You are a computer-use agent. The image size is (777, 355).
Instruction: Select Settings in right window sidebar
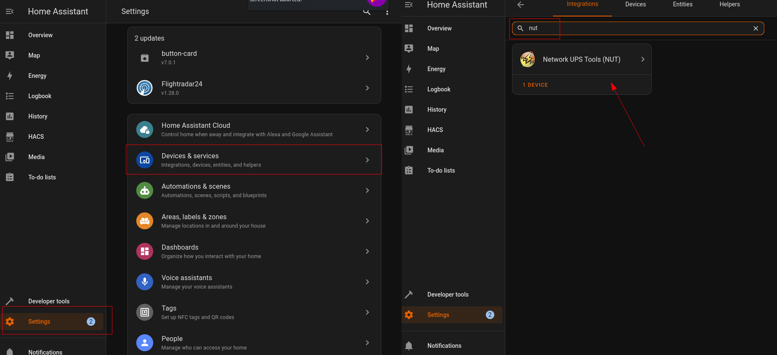click(x=452, y=315)
